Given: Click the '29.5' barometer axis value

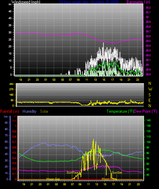Looking at the screenshot, I should tap(148, 41).
